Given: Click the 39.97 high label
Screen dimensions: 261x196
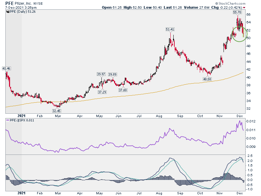Looking at the screenshot, I should click(x=101, y=74).
